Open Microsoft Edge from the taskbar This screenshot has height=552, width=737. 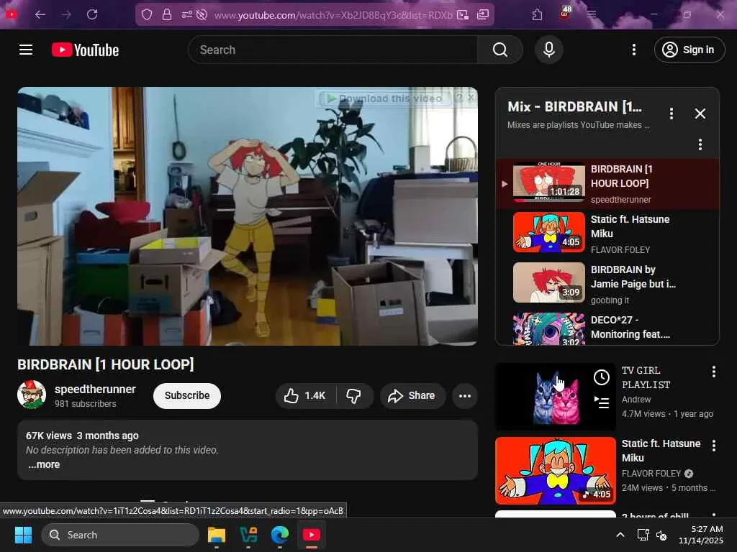click(x=280, y=535)
